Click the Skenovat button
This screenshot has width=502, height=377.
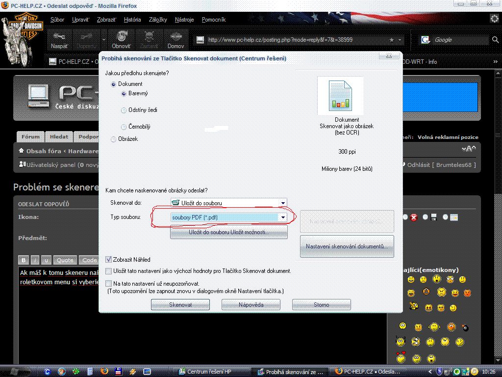coord(180,304)
